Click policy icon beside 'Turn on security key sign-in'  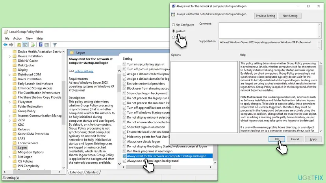pos(124,64)
